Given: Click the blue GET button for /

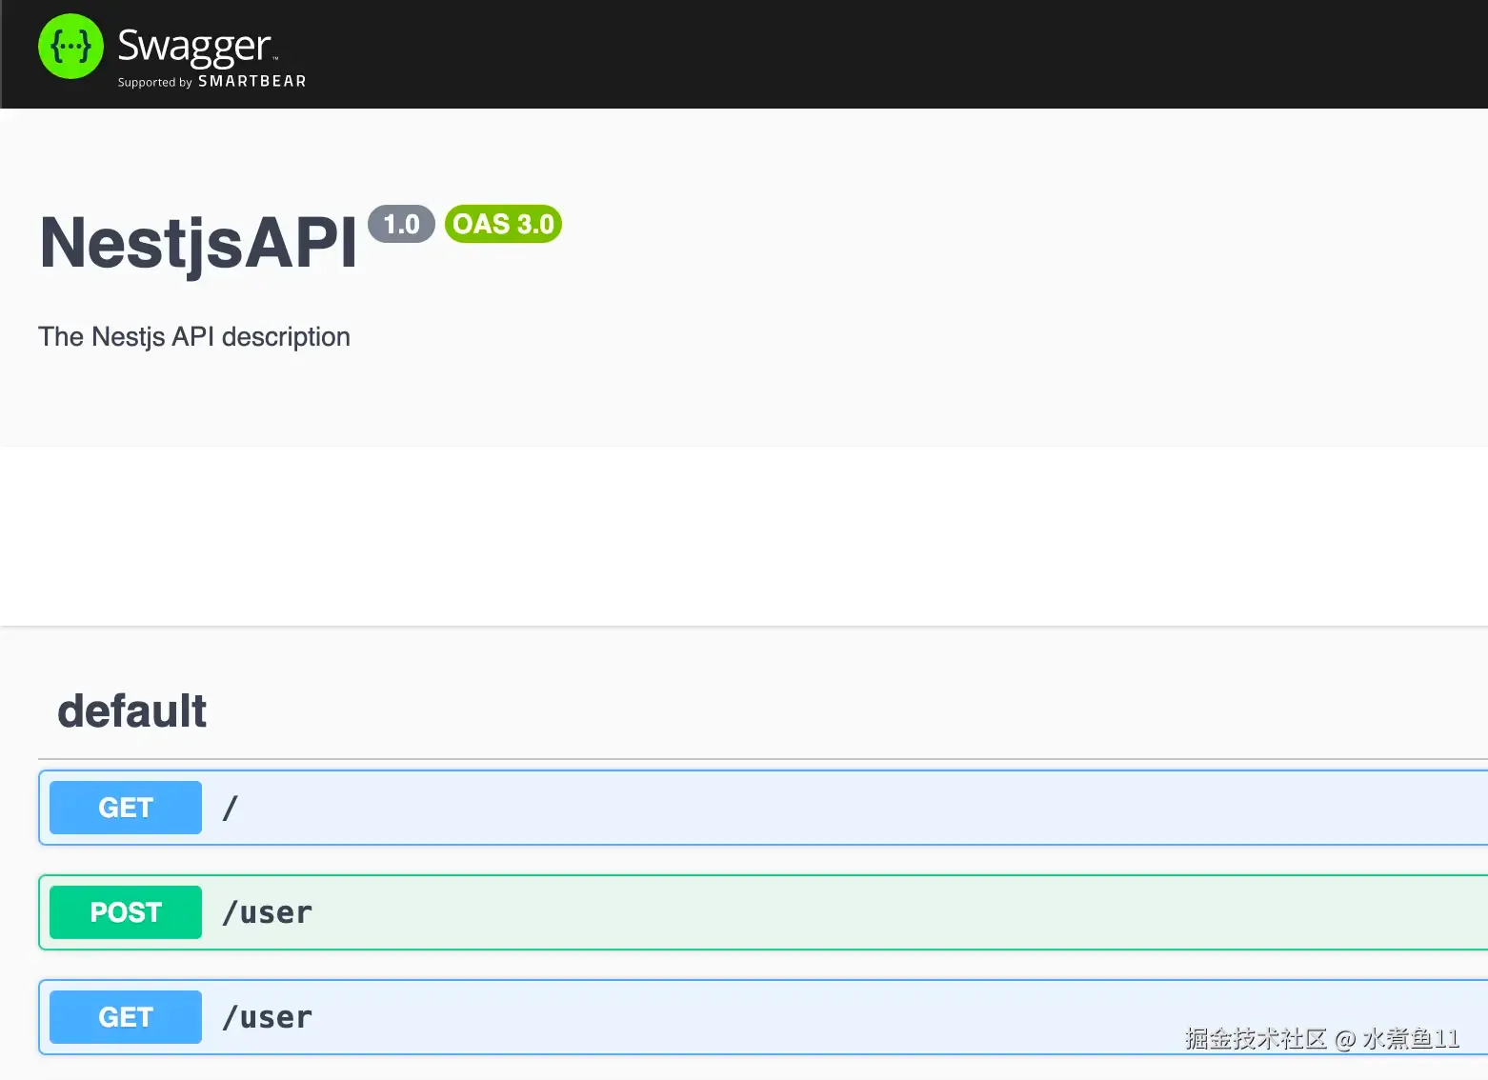Looking at the screenshot, I should coord(126,808).
